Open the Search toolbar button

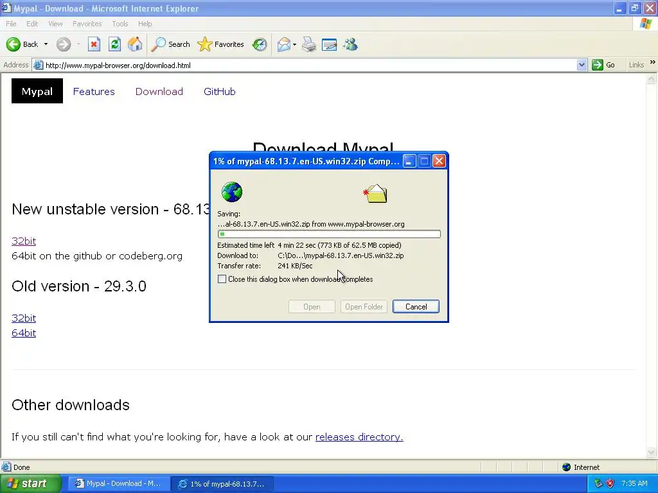(x=170, y=44)
